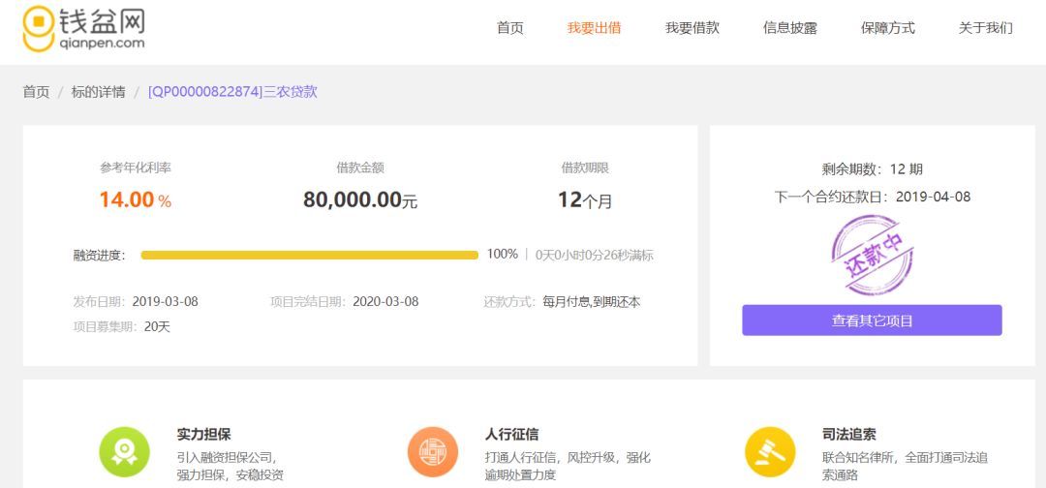
Task: Click the yellow 司法追索 gavel icon
Action: coord(770,451)
